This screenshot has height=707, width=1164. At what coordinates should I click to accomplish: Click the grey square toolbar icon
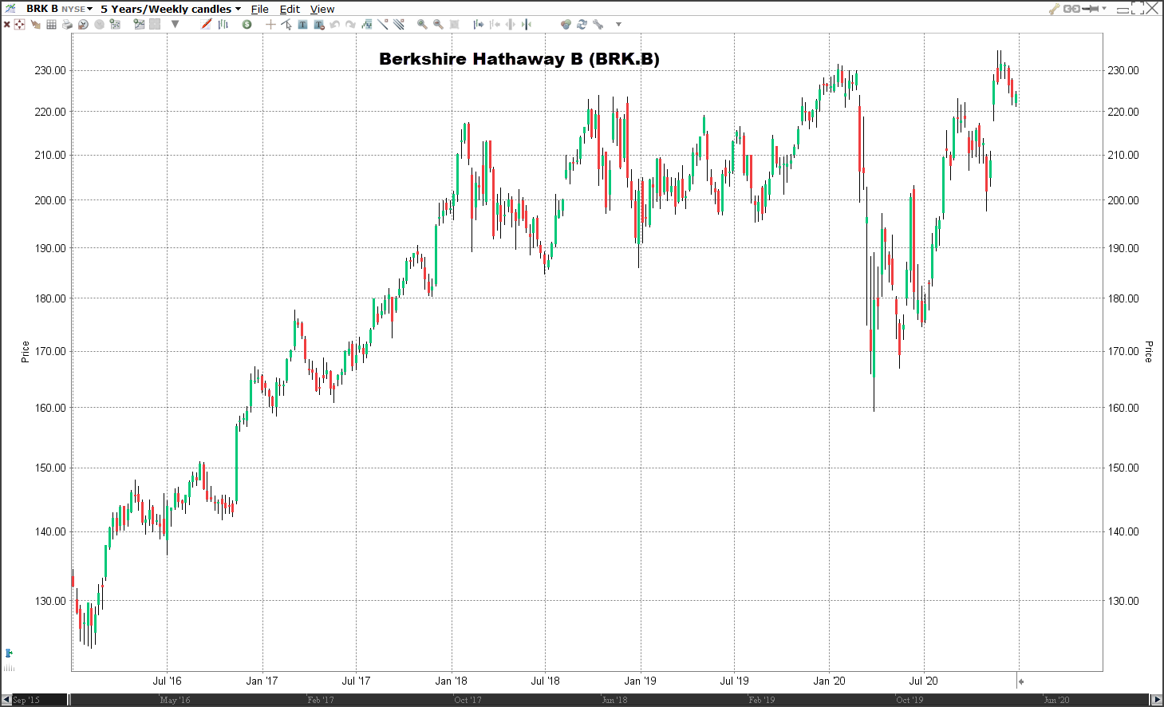155,25
